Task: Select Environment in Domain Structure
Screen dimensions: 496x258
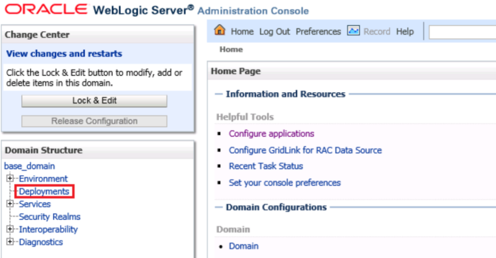Action: coord(43,179)
